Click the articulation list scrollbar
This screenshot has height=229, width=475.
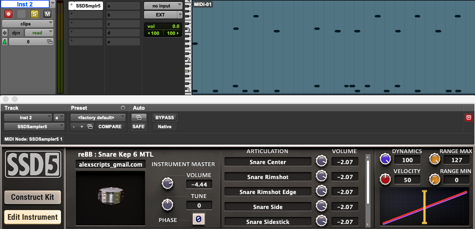[x=368, y=191]
